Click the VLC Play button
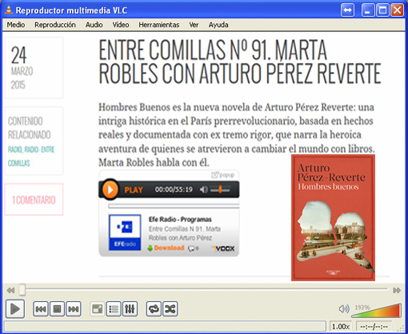This screenshot has width=408, height=334. (x=15, y=309)
